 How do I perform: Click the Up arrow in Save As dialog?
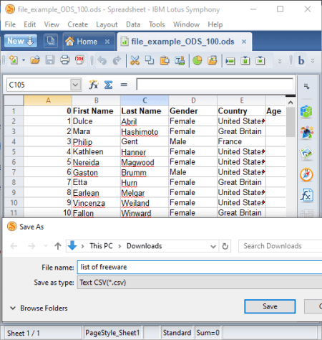(58, 246)
